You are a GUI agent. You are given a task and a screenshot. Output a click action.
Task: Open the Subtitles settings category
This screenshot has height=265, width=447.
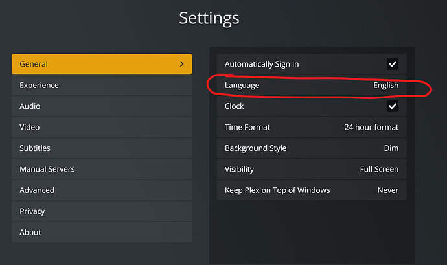[x=101, y=148]
